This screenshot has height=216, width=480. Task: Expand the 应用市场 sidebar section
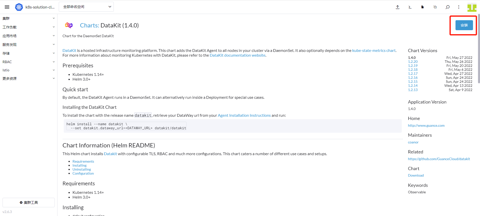[28, 36]
